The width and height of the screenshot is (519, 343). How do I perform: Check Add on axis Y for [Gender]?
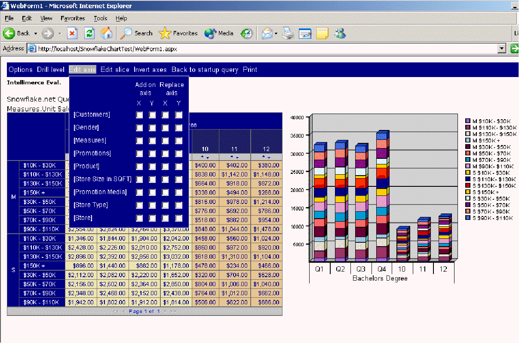152,128
